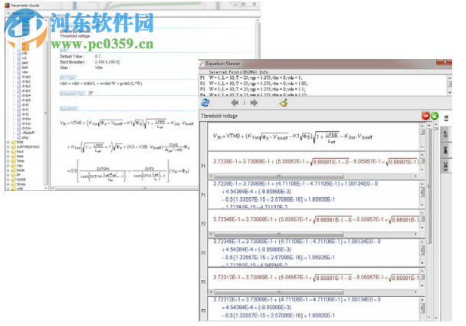
Task: Switch to the OP side tab
Action: pyautogui.click(x=446, y=134)
